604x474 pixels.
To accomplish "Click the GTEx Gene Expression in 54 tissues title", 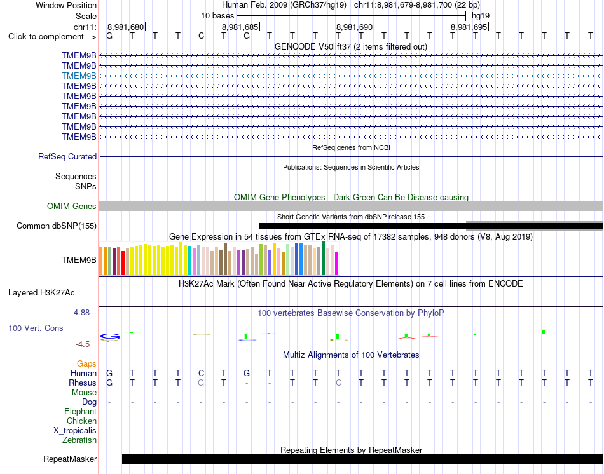I will tap(351, 237).
